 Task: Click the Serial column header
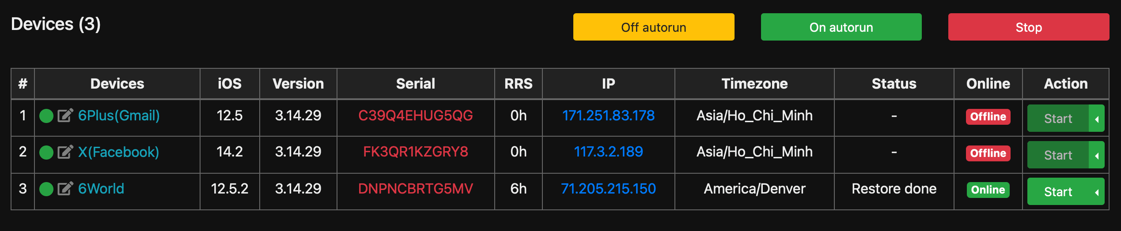coord(416,84)
